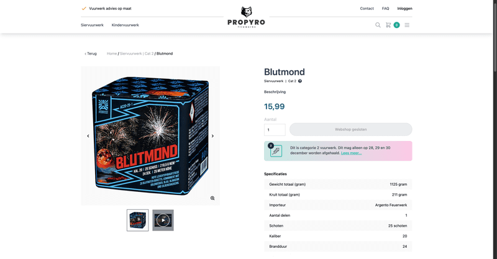Screen dimensions: 497x259
Task: Show previous product image arrow
Action: click(x=88, y=136)
